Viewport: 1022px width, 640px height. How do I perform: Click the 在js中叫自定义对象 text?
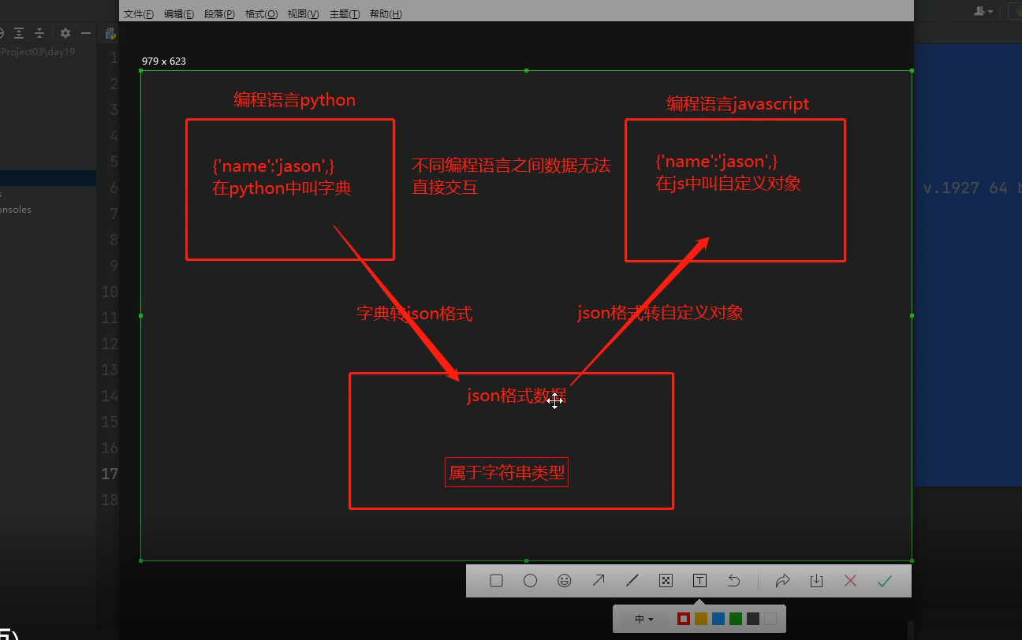(729, 184)
